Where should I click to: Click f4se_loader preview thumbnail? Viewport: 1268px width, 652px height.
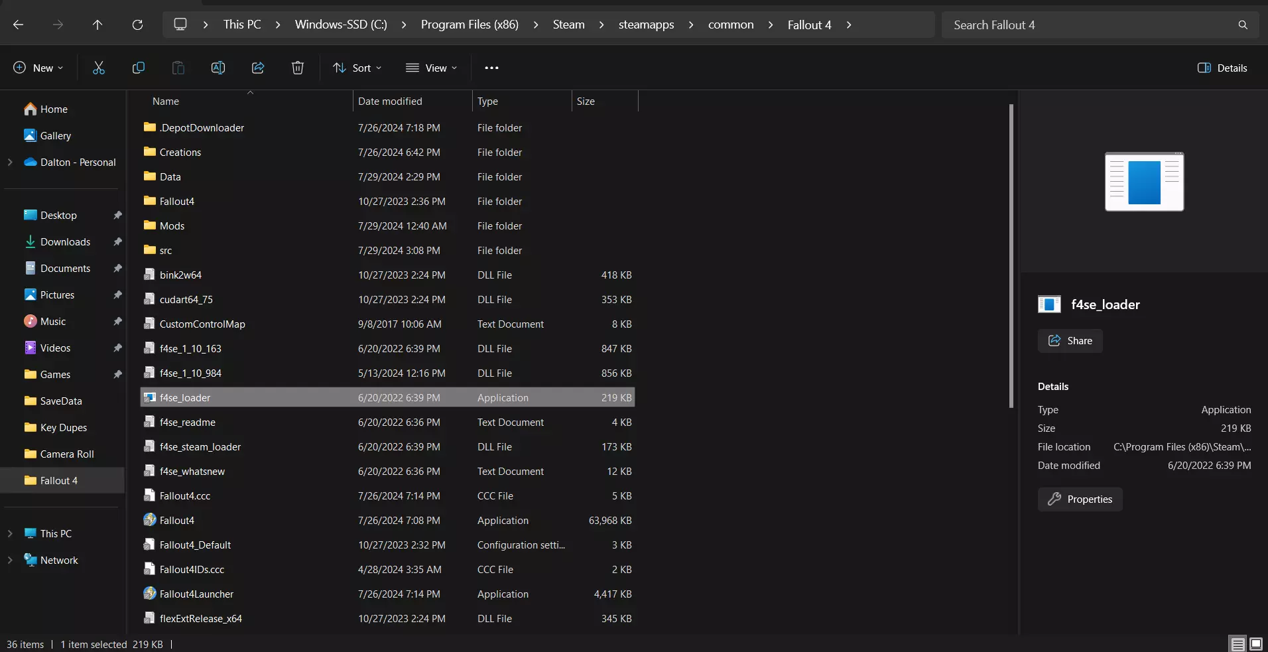click(1144, 181)
